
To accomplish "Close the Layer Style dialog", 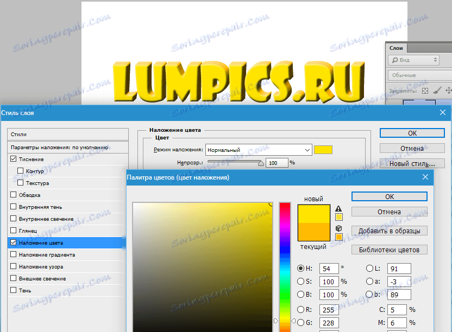I will [443, 113].
